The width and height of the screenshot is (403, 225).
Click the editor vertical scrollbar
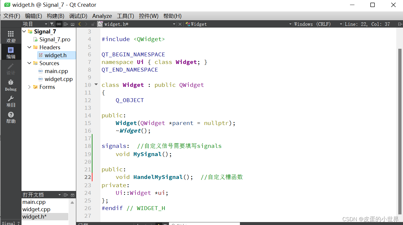point(400,131)
